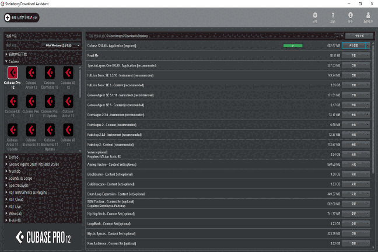Open dropdown arrow on the Read Me download button
Image resolution: width=378 pixels, height=252 pixels.
[x=367, y=55]
